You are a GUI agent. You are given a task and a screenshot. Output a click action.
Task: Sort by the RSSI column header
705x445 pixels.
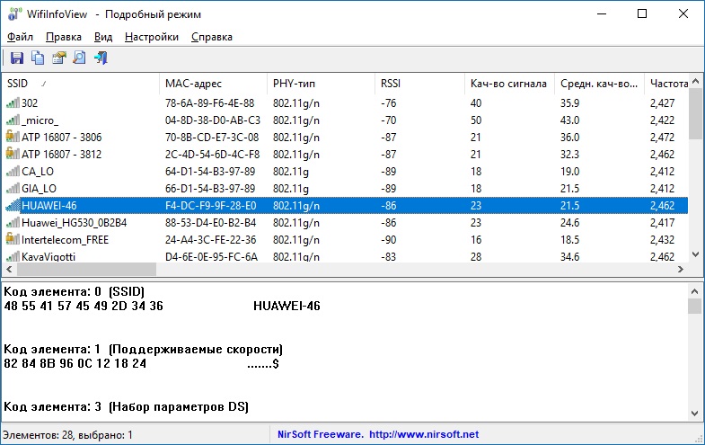point(419,84)
